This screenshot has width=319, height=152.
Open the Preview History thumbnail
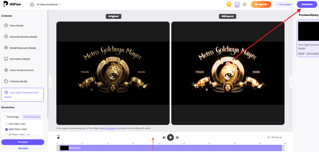click(309, 31)
